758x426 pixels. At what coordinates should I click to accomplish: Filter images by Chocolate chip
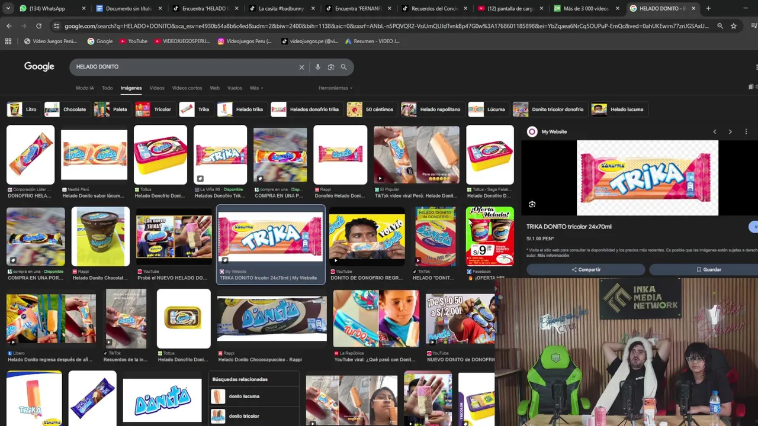pyautogui.click(x=66, y=109)
